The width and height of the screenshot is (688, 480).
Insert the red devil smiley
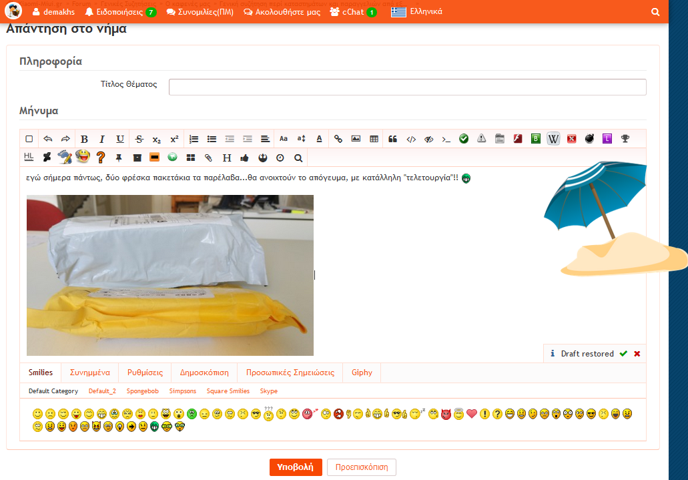446,414
